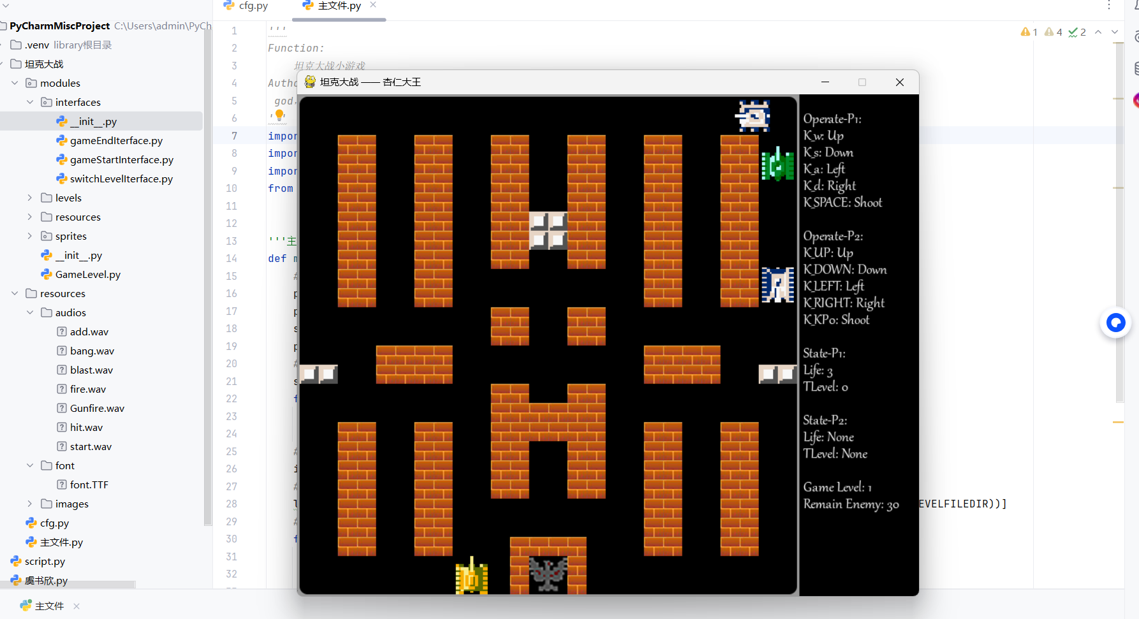Image resolution: width=1139 pixels, height=619 pixels.
Task: Collapse the modules folder
Action: (x=15, y=83)
